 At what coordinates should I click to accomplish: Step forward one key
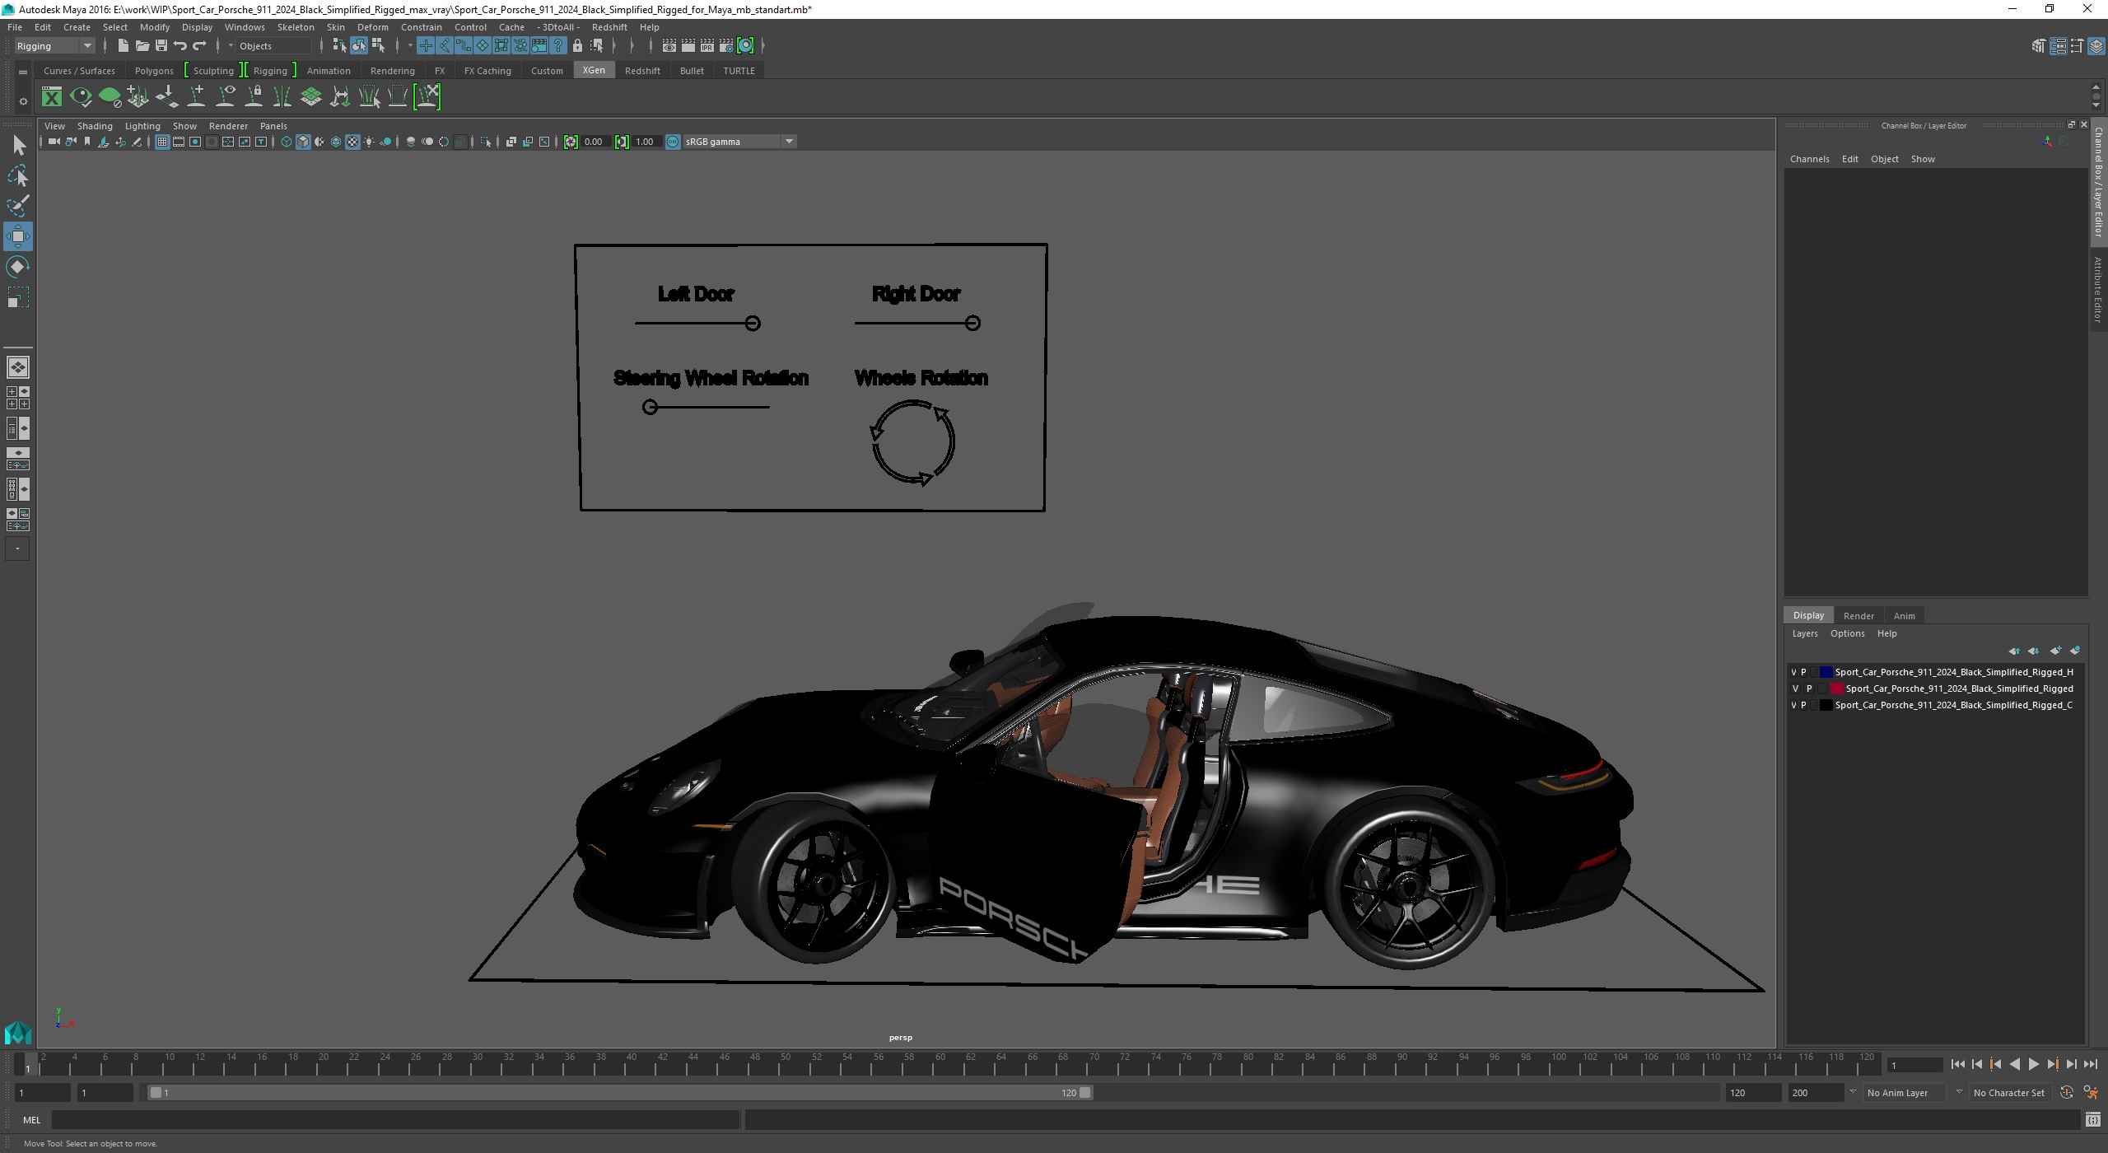[2052, 1066]
